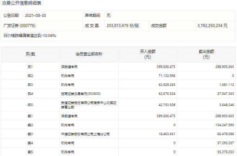Click the buy amount 62,829,265
Image resolution: width=237 pixels, height=156 pixels.
(x=167, y=85)
